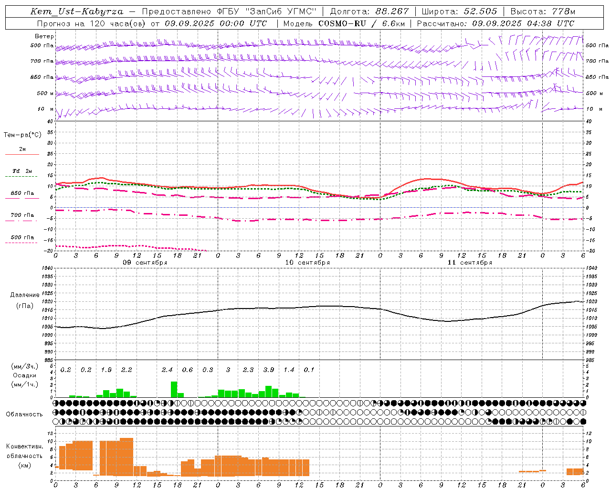The width and height of the screenshot is (611, 489).
Task: Click the Td 2м dew point legend entry
Action: [22, 170]
